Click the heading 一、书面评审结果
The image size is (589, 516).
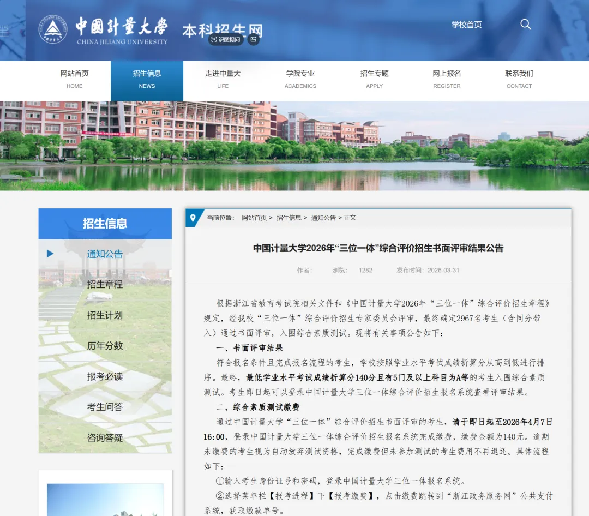pyautogui.click(x=249, y=348)
